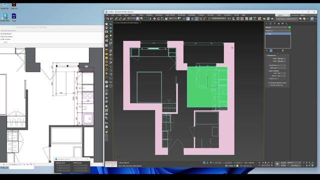Activate the Select Object tool
The image size is (320, 180).
138,19
